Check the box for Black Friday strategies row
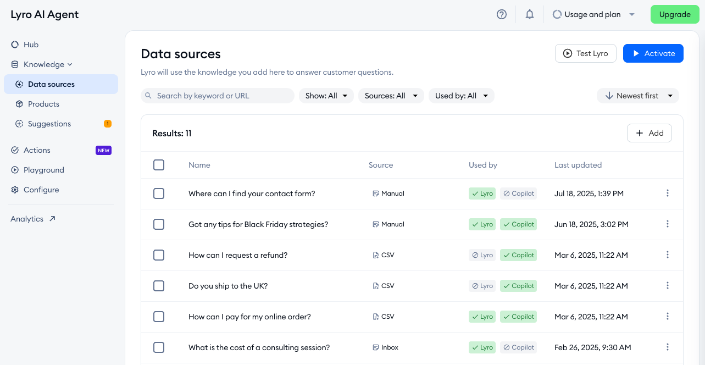 click(x=159, y=224)
